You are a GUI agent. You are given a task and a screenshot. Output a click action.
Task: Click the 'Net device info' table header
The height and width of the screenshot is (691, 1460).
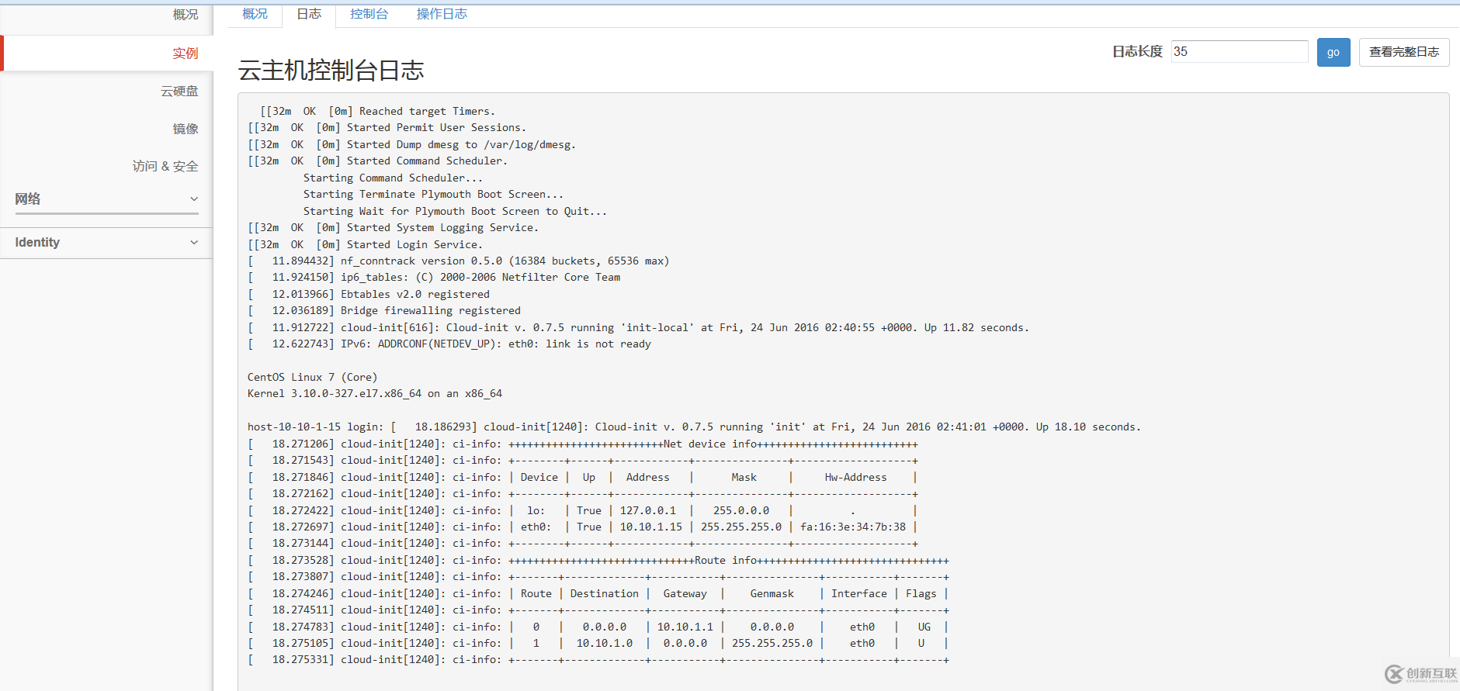[x=710, y=444]
